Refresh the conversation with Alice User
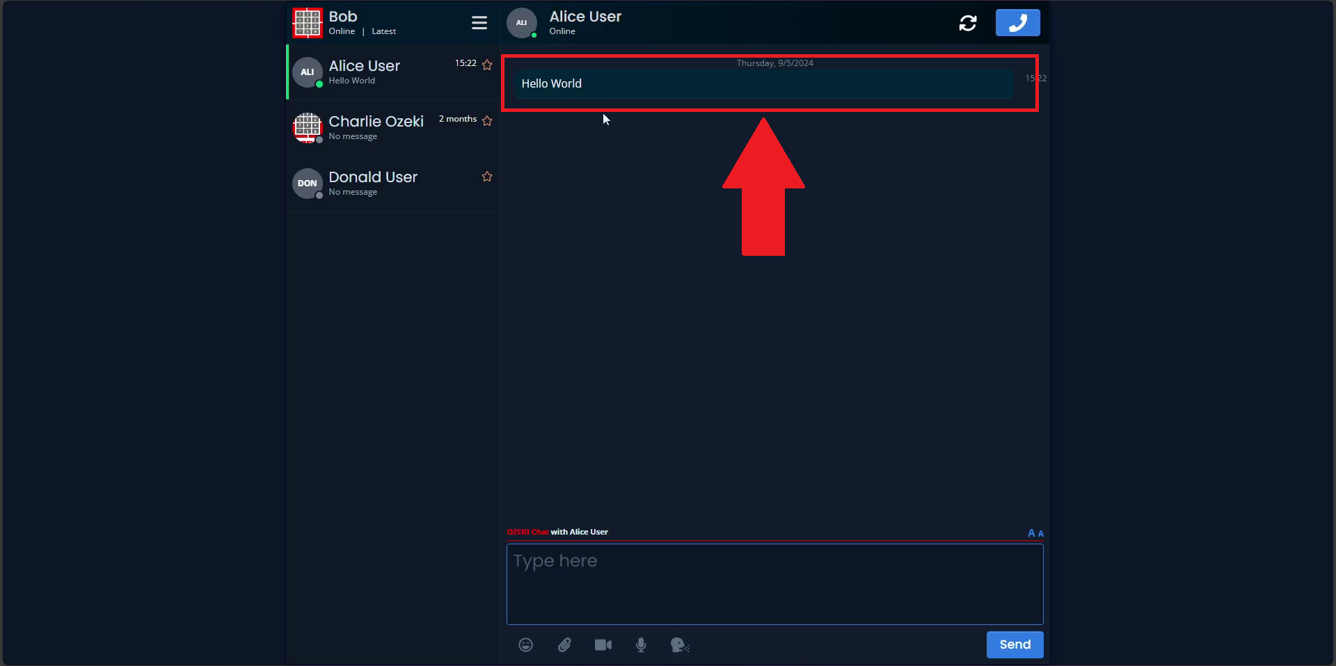 (x=967, y=23)
